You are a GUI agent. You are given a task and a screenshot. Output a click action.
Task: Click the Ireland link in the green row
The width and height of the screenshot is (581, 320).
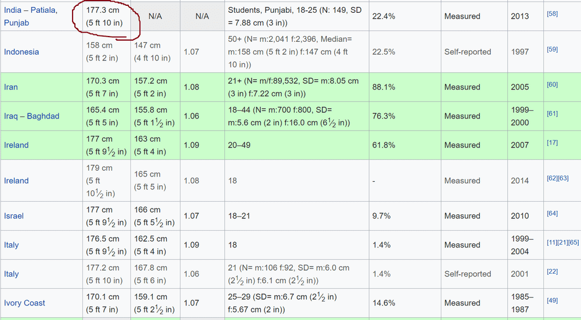pyautogui.click(x=16, y=145)
